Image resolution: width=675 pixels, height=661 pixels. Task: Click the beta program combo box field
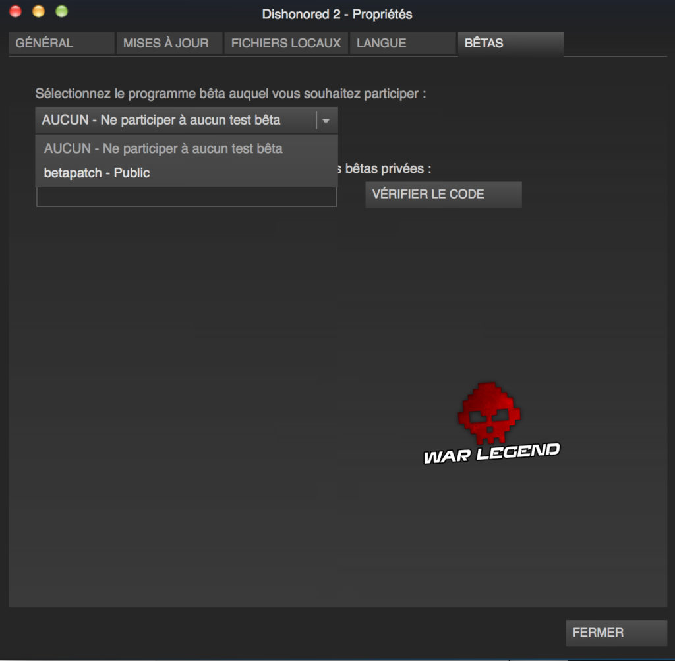[x=176, y=121]
